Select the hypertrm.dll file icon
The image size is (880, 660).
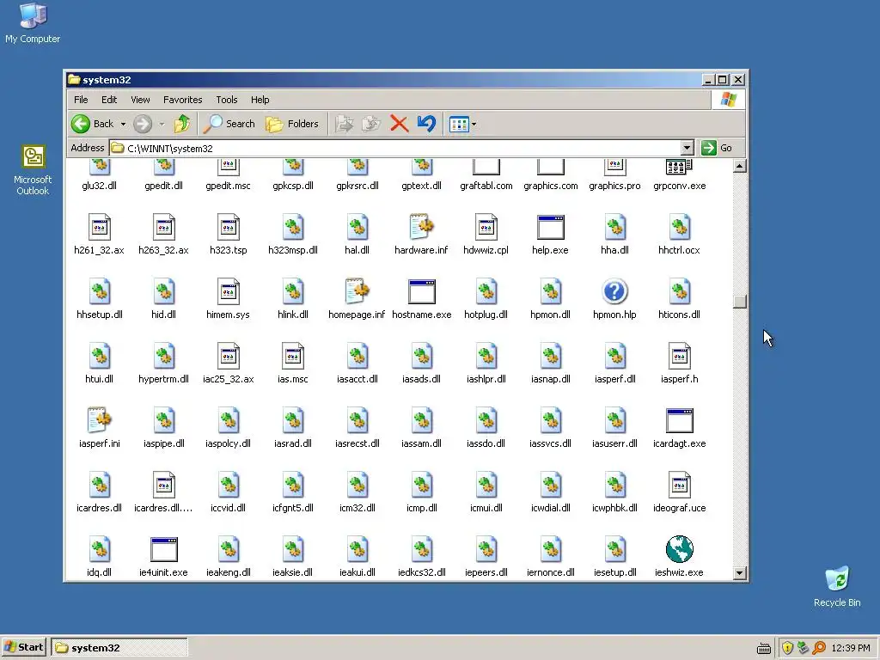point(164,357)
